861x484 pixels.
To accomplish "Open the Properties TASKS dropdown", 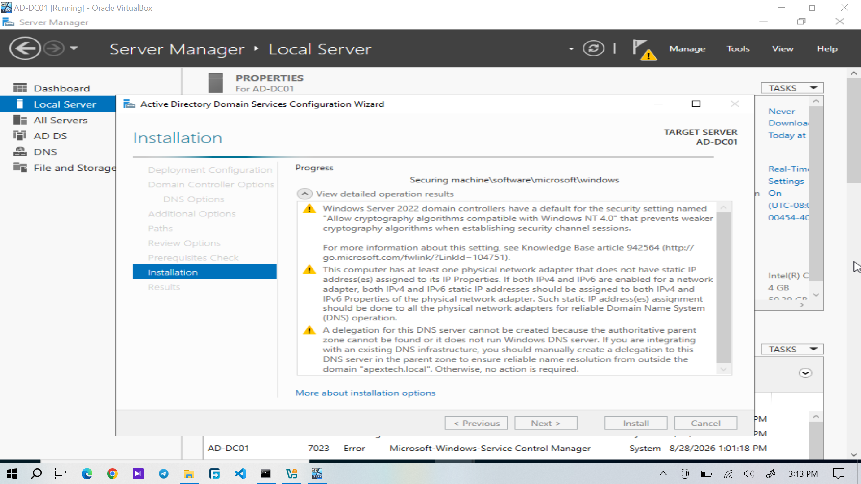I will pyautogui.click(x=792, y=88).
